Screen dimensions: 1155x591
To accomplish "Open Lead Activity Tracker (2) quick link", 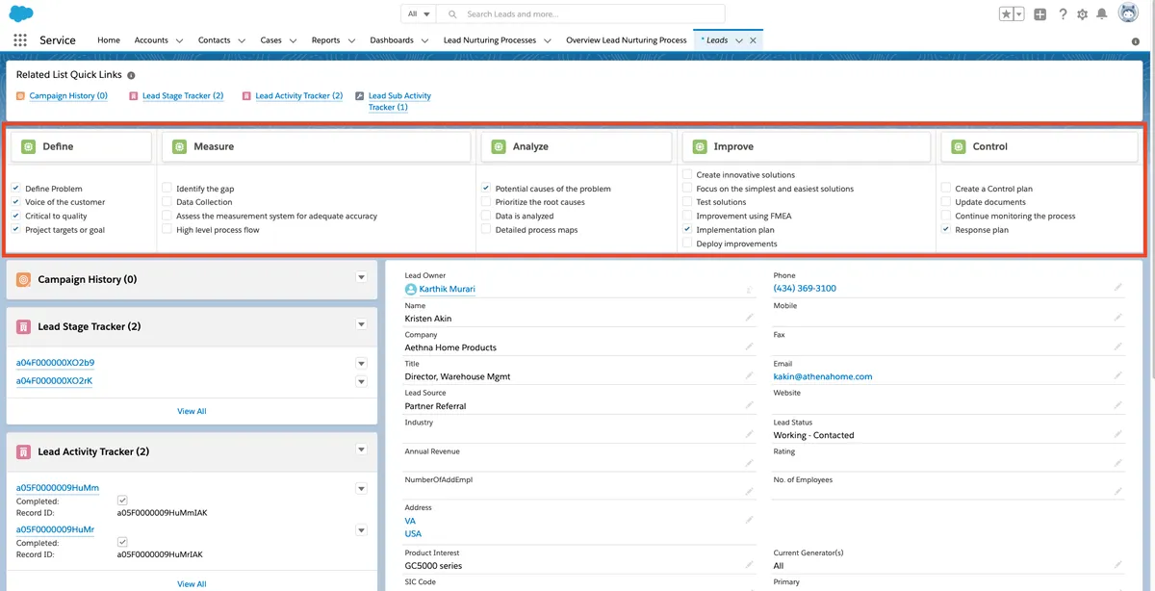I will [299, 95].
